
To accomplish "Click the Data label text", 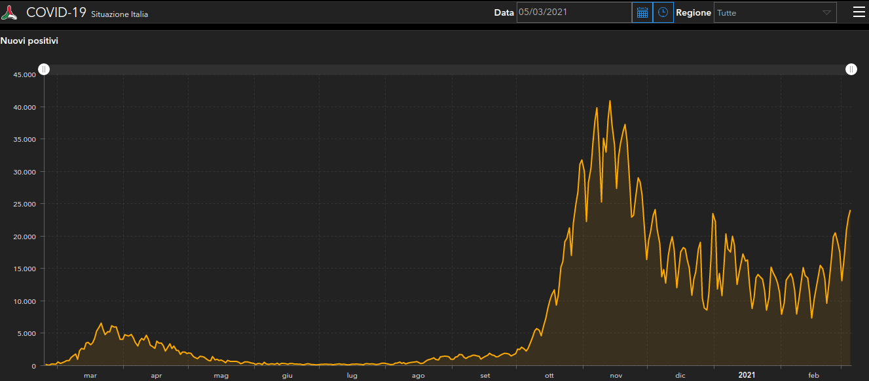I will click(x=504, y=12).
